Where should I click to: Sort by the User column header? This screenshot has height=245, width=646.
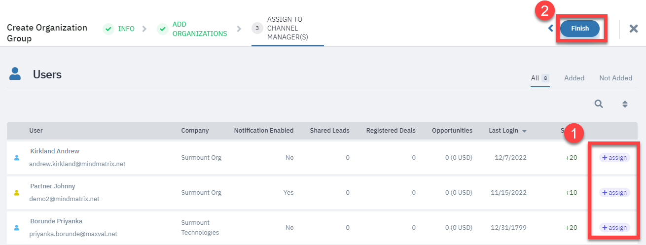(x=36, y=131)
